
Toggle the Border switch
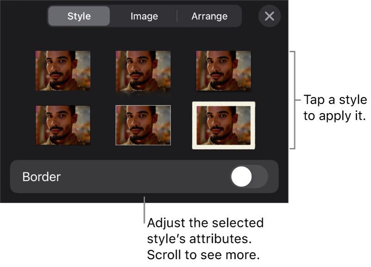point(249,176)
